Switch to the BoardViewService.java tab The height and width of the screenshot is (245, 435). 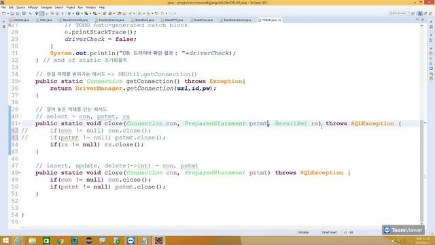point(236,20)
